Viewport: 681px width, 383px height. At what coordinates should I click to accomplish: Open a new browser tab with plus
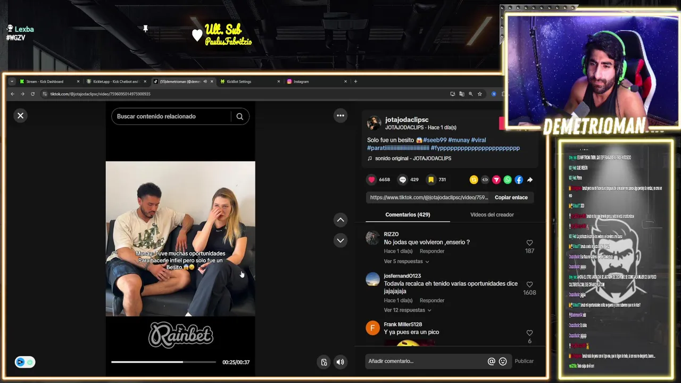pyautogui.click(x=355, y=81)
